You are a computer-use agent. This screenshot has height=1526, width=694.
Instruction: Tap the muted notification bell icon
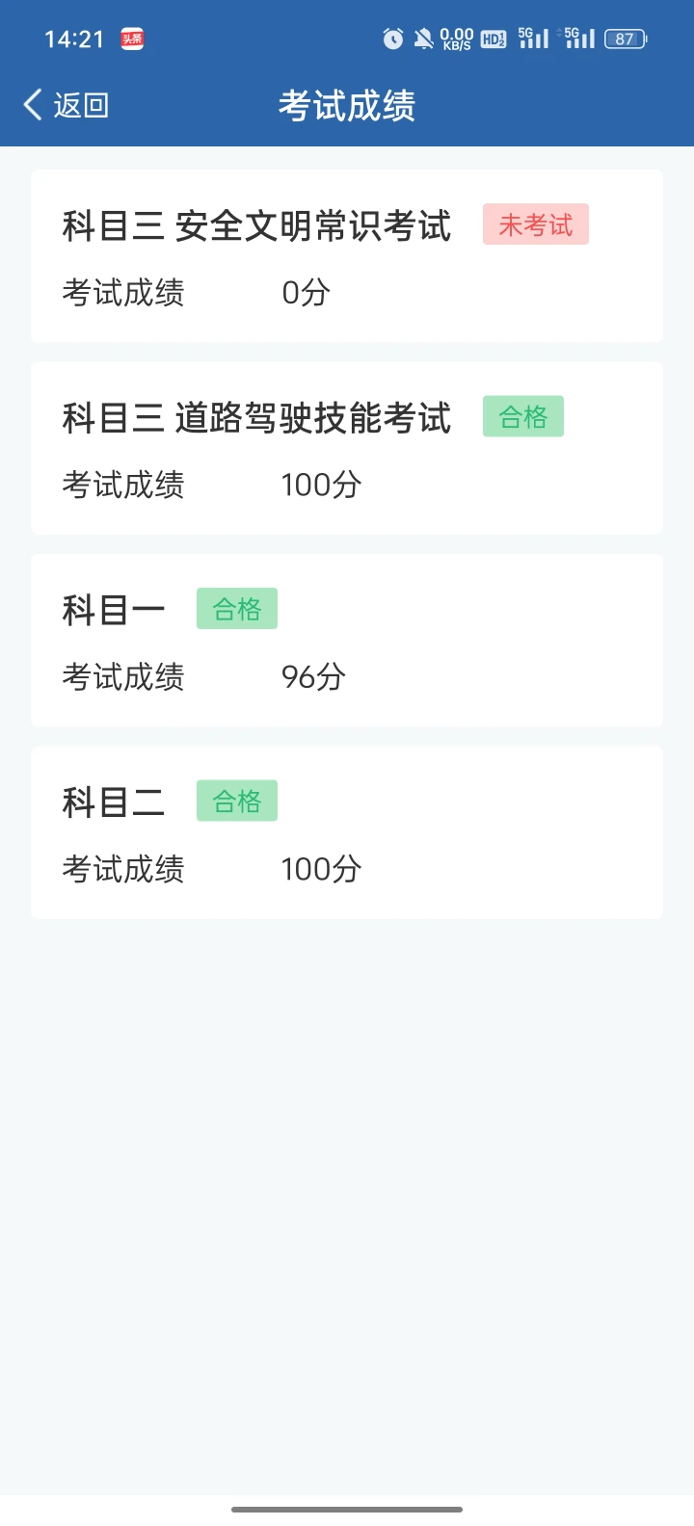[423, 39]
